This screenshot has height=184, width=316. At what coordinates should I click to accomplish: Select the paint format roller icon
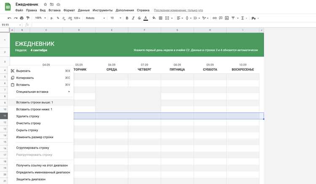click(28, 18)
